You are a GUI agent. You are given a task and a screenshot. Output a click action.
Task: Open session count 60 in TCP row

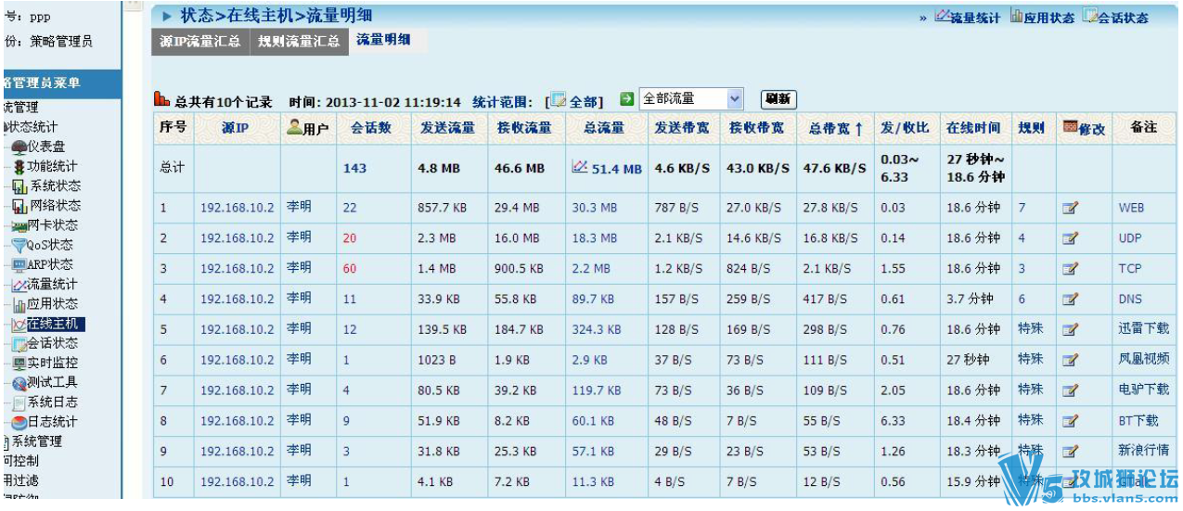350,269
